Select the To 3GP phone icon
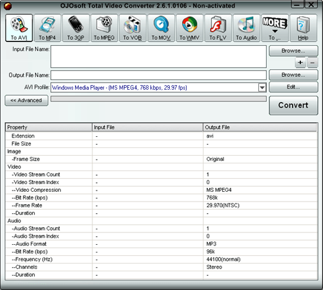This screenshot has width=323, height=290. [x=76, y=28]
